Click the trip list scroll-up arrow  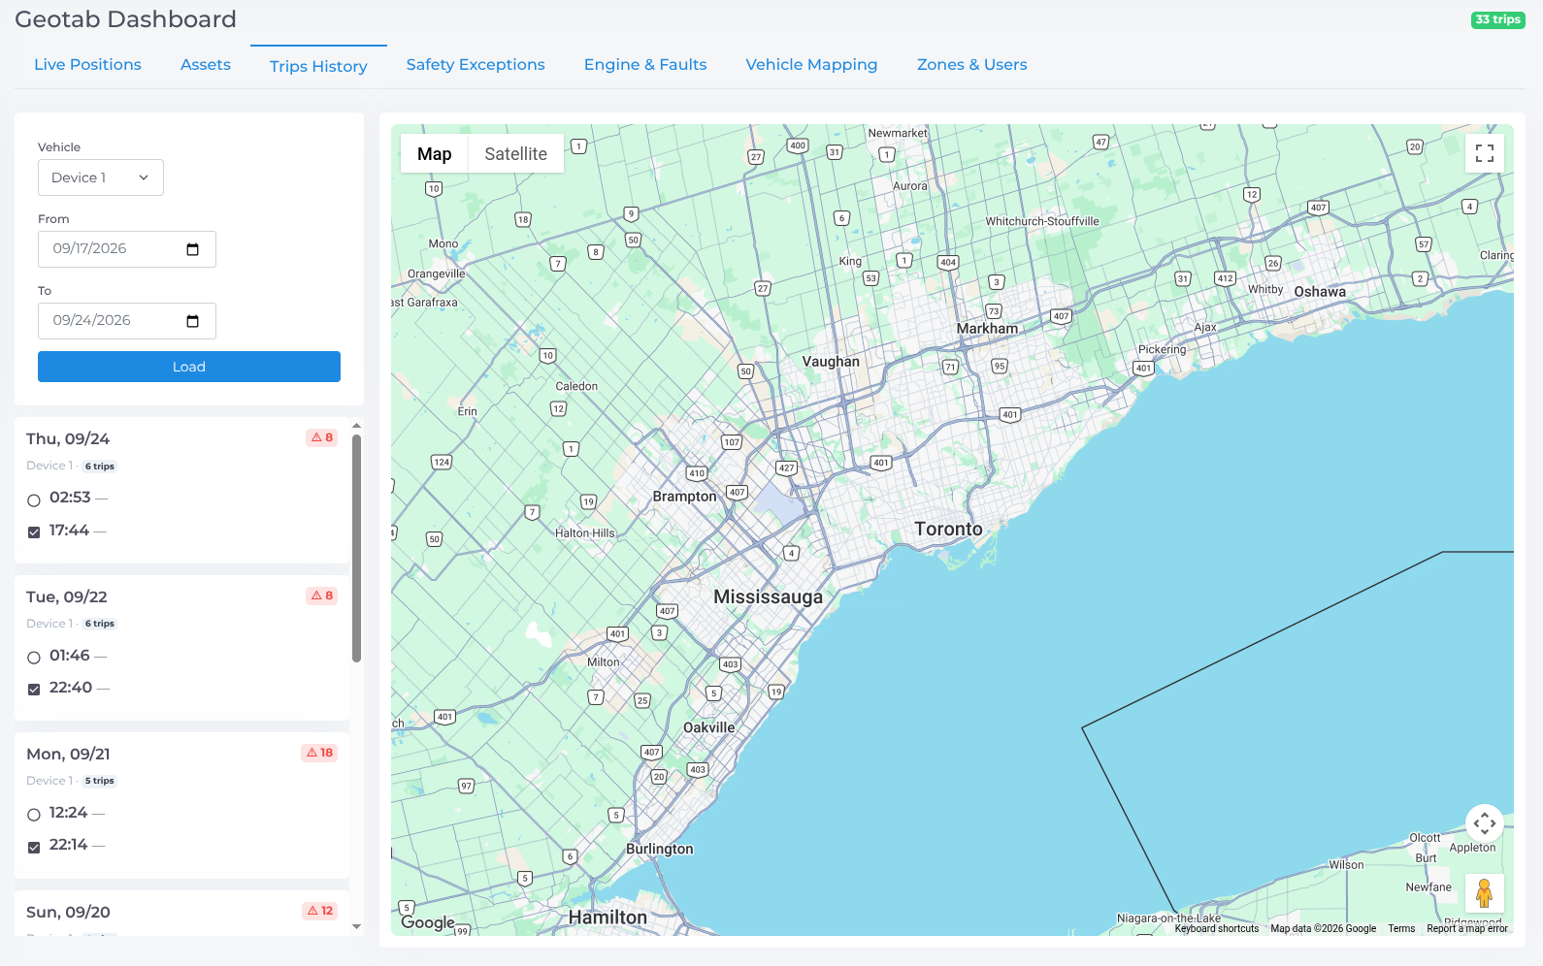[x=356, y=425]
